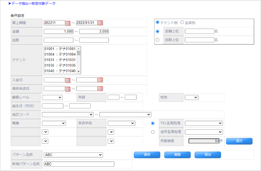Viewport: 261px width, 171px height.
Task: Expand the 来店手段 dropdown
Action: tap(121, 123)
